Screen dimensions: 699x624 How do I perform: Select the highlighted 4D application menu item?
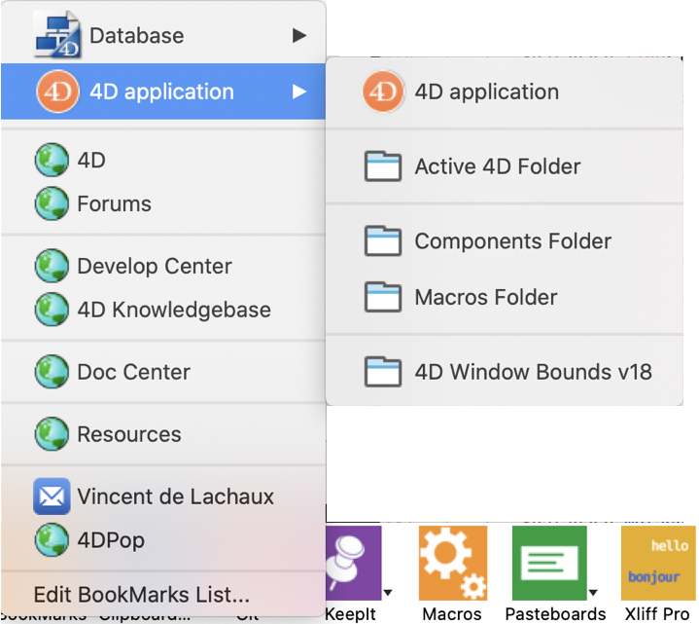(163, 92)
